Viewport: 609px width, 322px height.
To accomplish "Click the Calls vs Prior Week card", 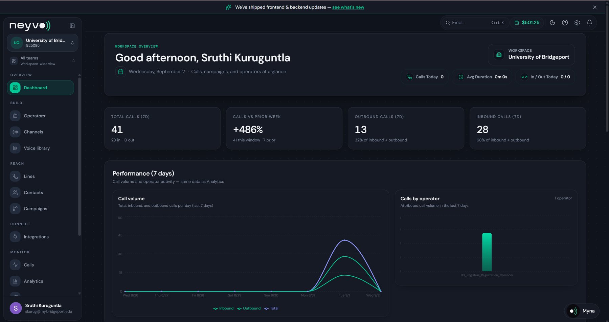I will [x=284, y=128].
